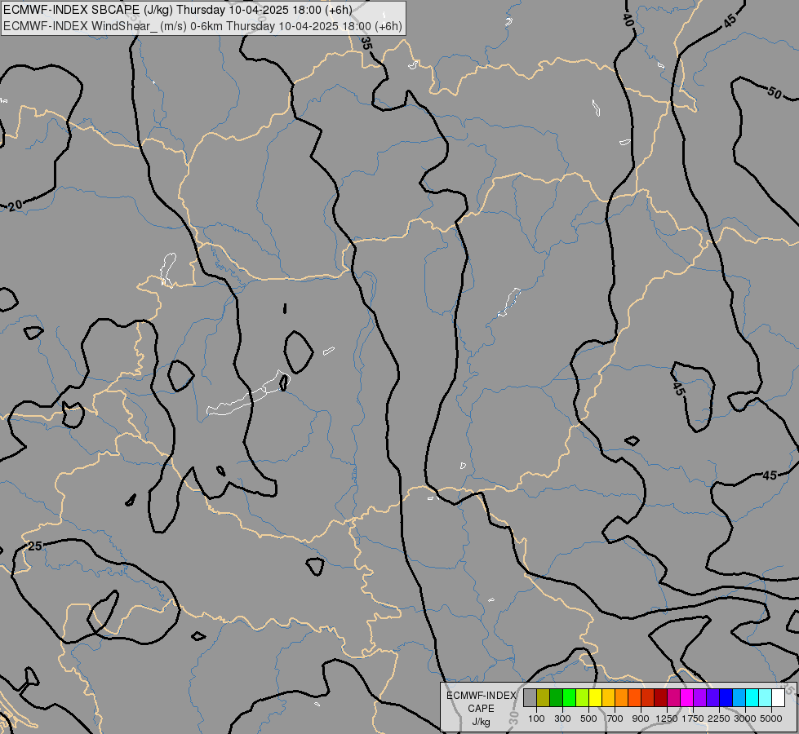This screenshot has height=734, width=799.
Task: Click the "300" value on the CAPE scale
Action: 562,719
